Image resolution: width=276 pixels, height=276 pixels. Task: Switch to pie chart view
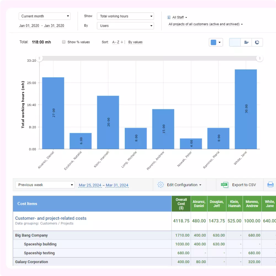pyautogui.click(x=257, y=42)
